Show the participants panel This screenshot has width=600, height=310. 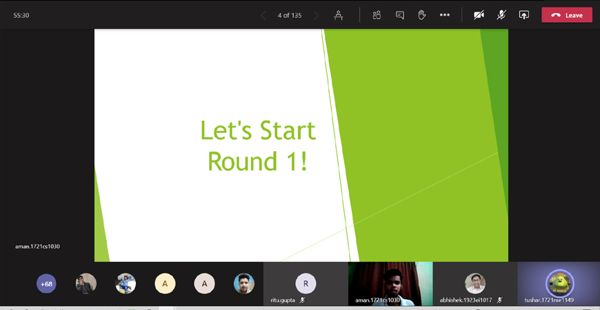[x=377, y=15]
